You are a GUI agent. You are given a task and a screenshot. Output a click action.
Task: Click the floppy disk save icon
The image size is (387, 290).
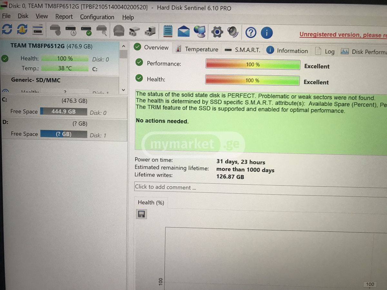(141, 214)
